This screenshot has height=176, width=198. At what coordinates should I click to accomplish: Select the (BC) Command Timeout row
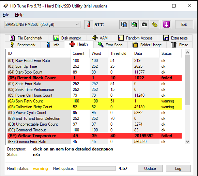coord(95,130)
